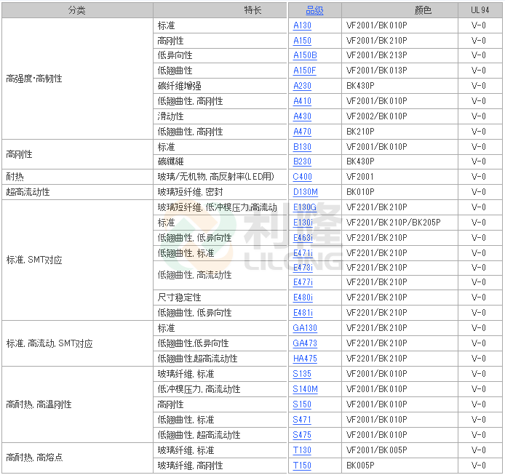The image size is (505, 475).
Task: Select the A230 carbon fiber grade link
Action: pos(302,86)
